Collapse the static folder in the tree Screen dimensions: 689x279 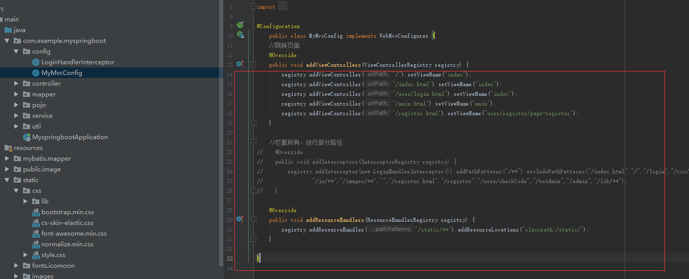[x=7, y=180]
